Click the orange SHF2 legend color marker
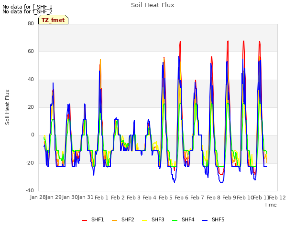 [115, 220]
